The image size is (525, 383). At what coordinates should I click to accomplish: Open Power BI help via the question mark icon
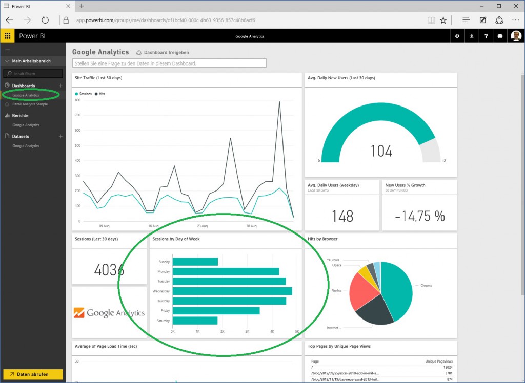[x=486, y=36]
